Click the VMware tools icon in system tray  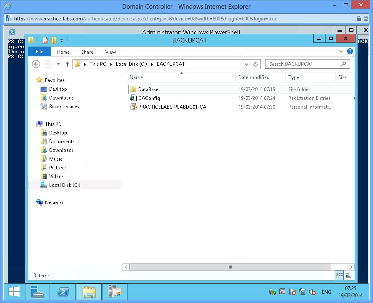click(282, 292)
